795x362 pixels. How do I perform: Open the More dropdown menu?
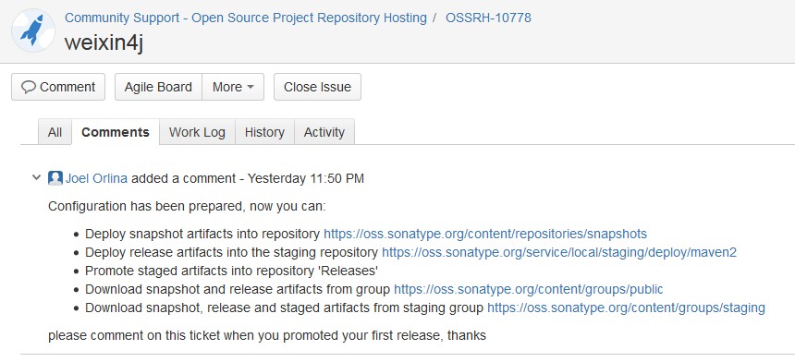pos(233,87)
